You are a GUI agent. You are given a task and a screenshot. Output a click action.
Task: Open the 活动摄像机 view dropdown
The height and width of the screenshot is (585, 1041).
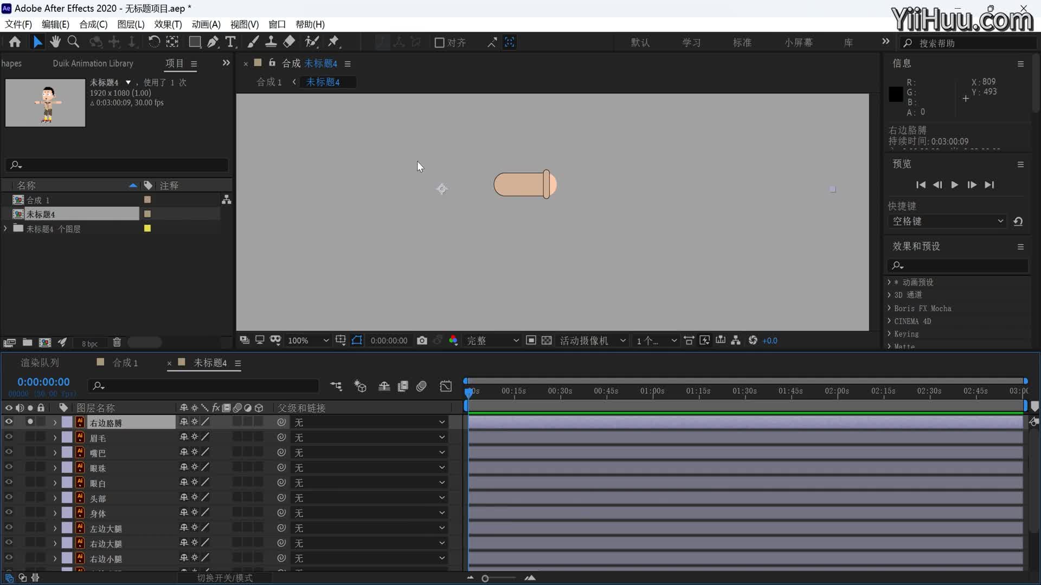pyautogui.click(x=593, y=341)
